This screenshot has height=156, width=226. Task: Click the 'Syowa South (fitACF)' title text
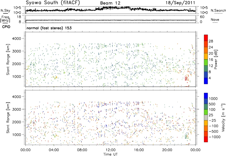click(x=53, y=3)
